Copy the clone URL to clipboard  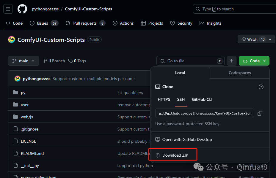(x=260, y=113)
